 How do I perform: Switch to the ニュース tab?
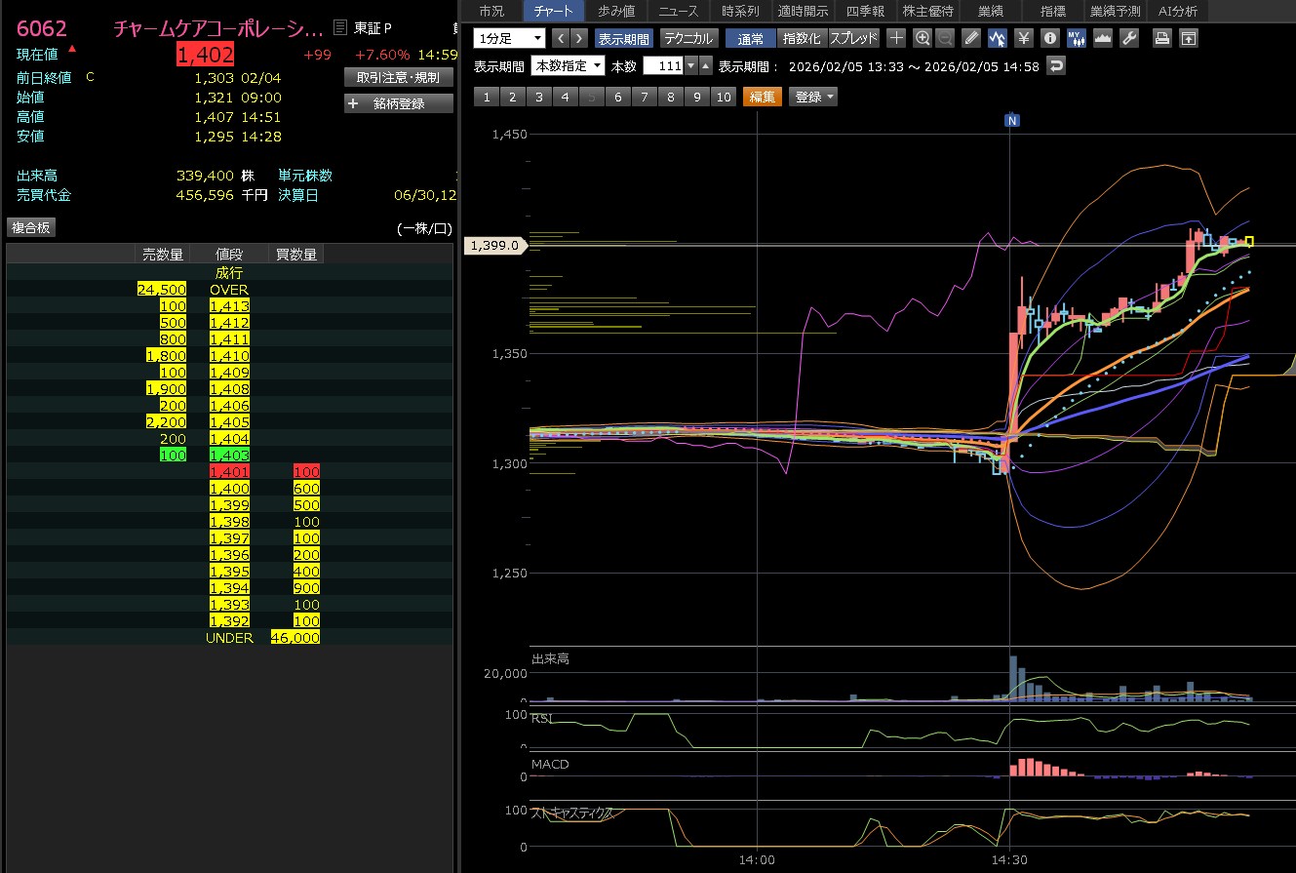pos(678,11)
